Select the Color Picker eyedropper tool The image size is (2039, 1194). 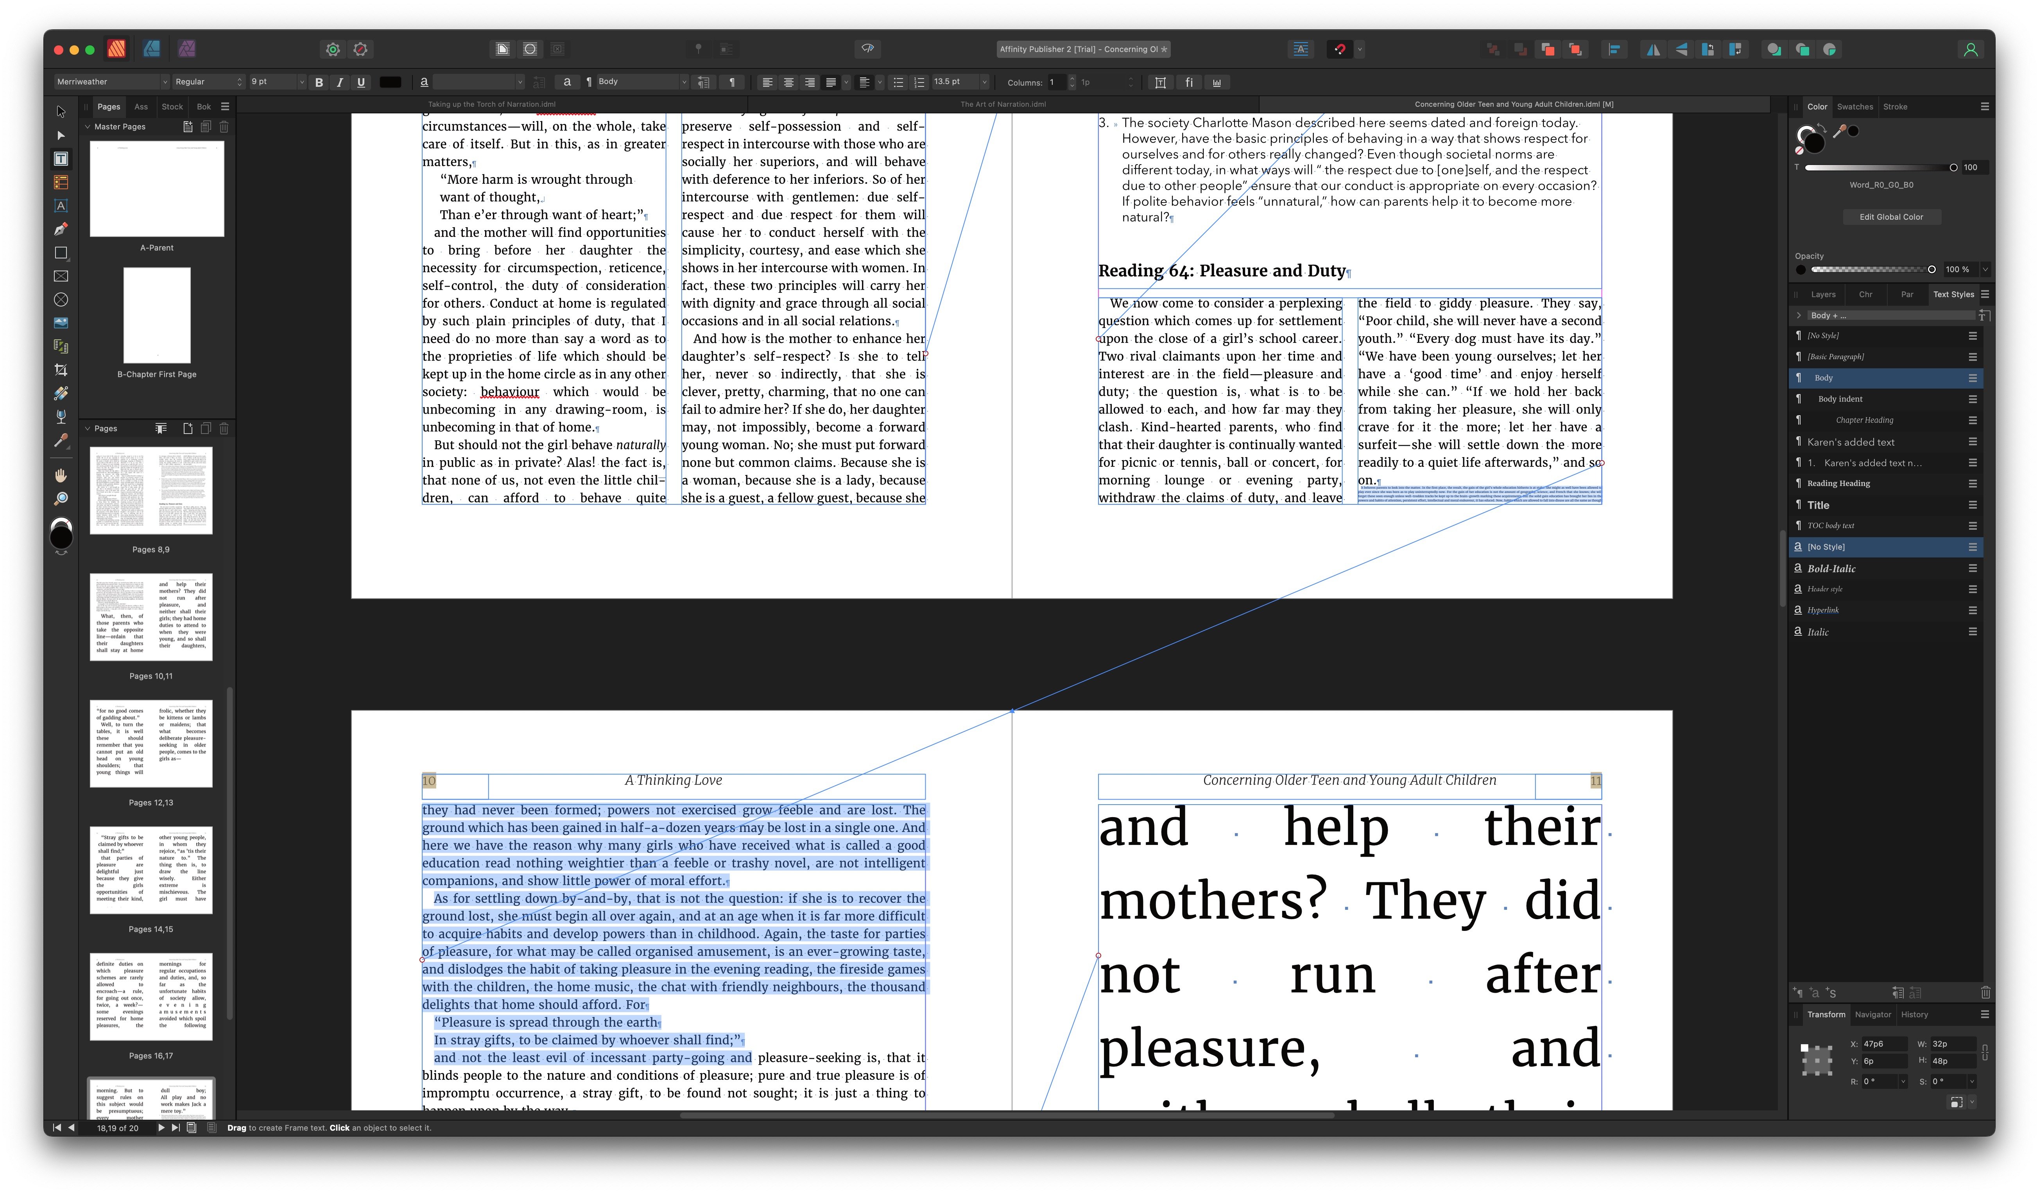click(61, 440)
